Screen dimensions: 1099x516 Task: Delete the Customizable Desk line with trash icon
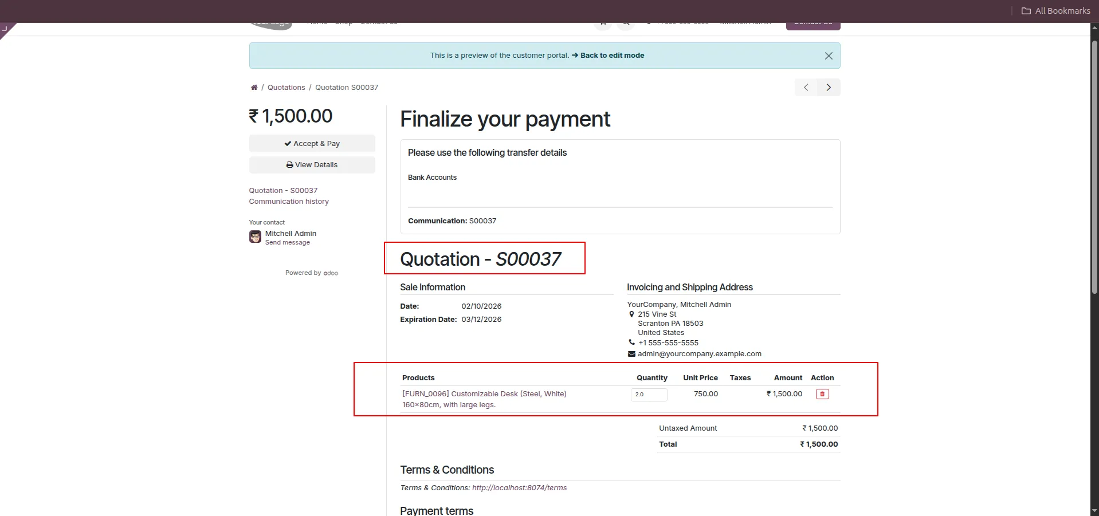[822, 394]
